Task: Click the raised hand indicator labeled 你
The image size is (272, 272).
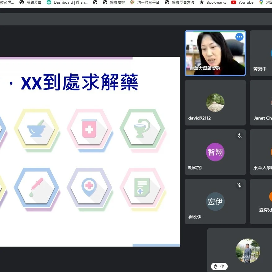Action: 219,266
